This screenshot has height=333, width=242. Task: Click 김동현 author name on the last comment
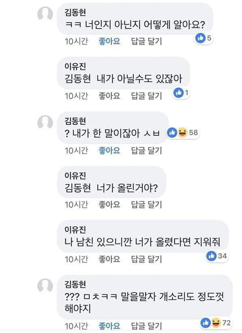(x=76, y=284)
